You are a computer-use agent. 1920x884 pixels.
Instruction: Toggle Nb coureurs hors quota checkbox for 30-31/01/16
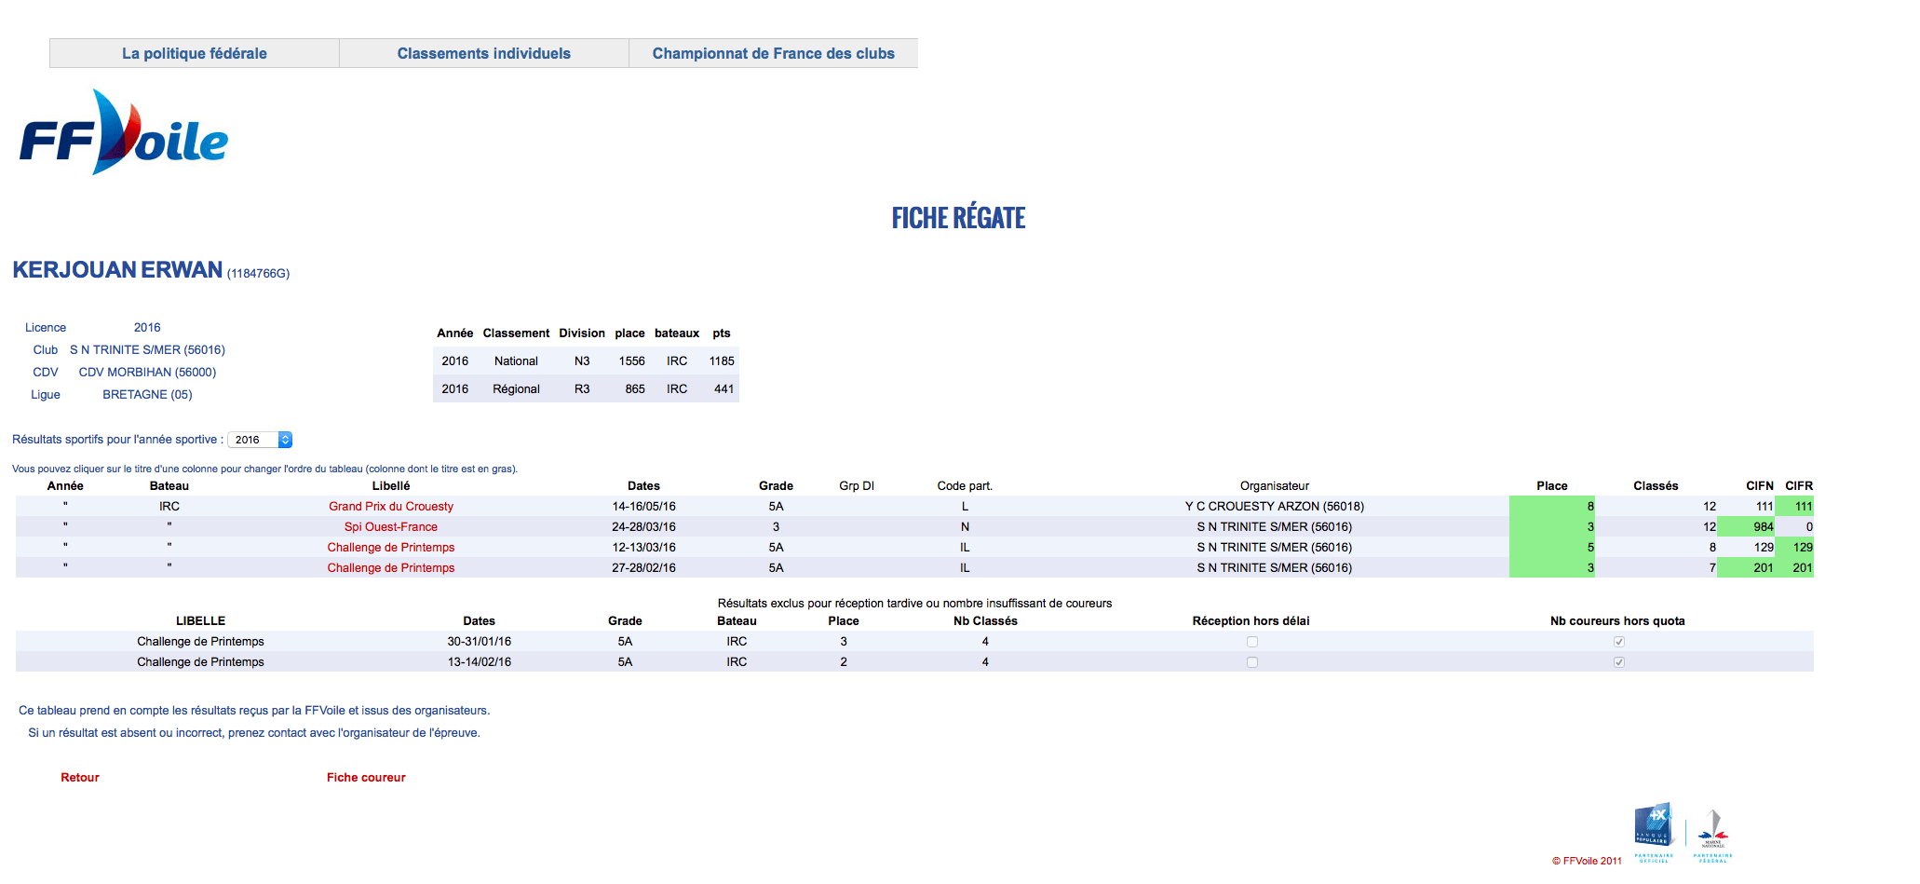(1618, 642)
